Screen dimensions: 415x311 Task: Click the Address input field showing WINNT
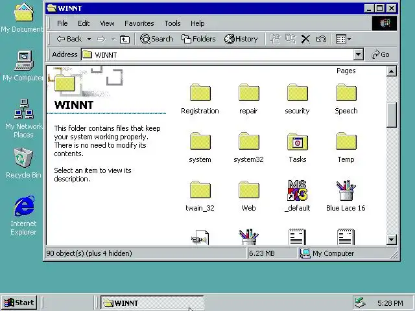click(x=217, y=54)
